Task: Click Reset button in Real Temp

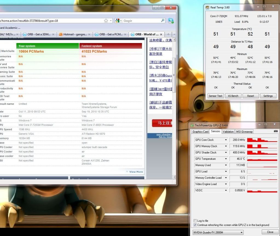Action: point(250,96)
